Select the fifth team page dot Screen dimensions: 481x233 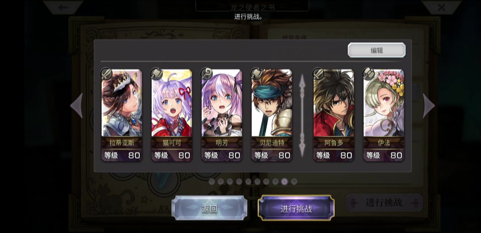click(248, 182)
